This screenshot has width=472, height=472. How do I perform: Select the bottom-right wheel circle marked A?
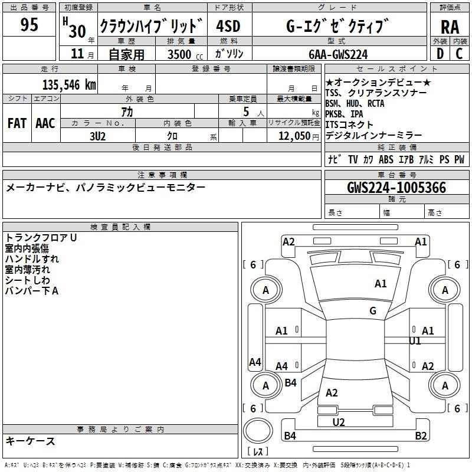point(445,385)
